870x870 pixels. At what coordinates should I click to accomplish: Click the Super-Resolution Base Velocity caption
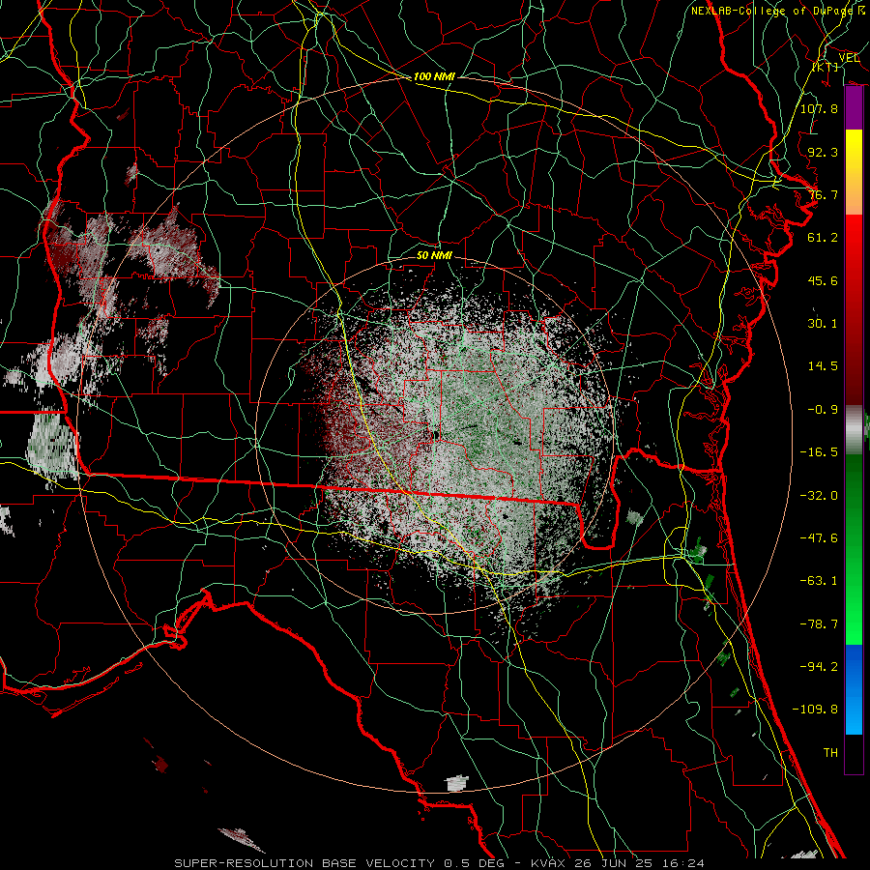[440, 863]
